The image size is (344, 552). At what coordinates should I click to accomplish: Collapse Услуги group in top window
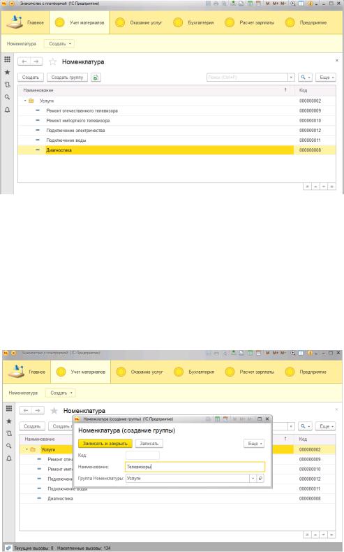[25, 101]
